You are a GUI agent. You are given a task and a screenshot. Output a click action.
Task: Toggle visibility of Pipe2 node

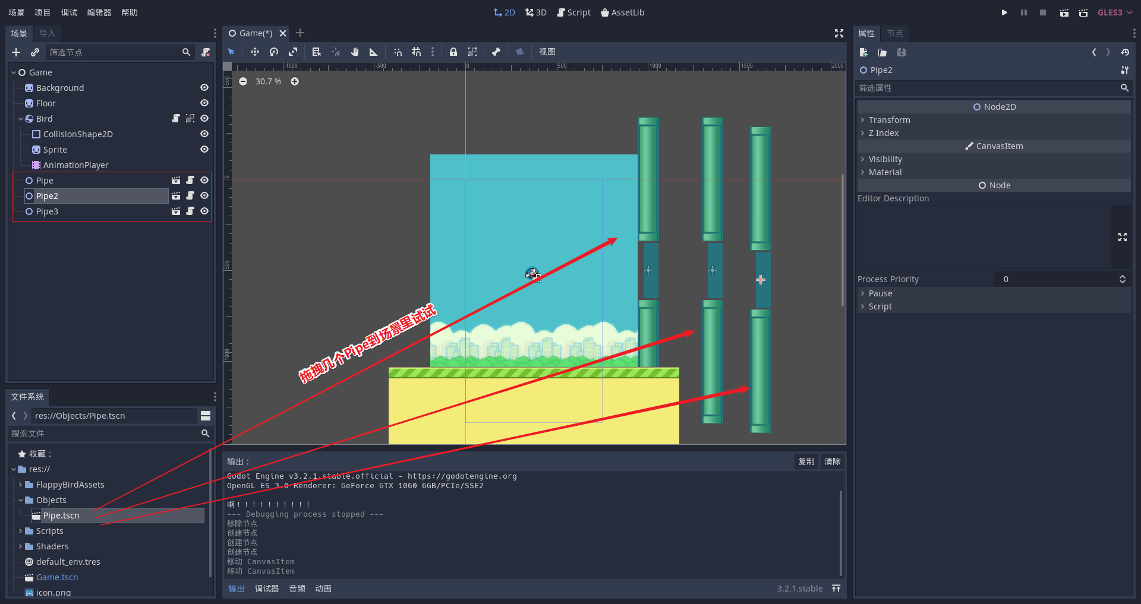[204, 195]
